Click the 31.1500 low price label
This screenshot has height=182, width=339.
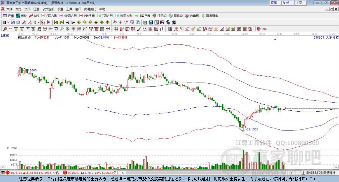252,129
